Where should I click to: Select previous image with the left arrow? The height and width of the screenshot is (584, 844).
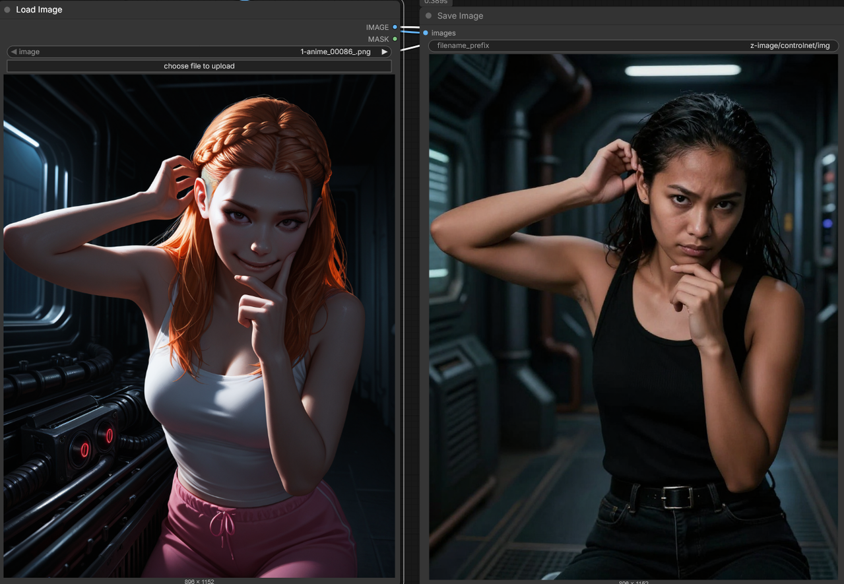[13, 51]
